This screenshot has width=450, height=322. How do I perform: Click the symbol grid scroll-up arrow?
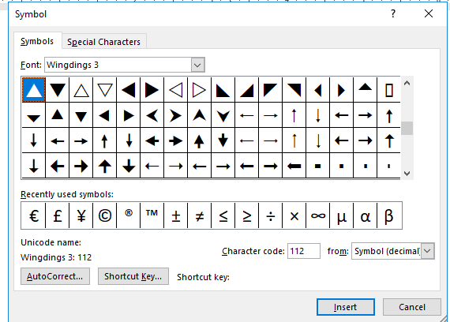tap(407, 83)
